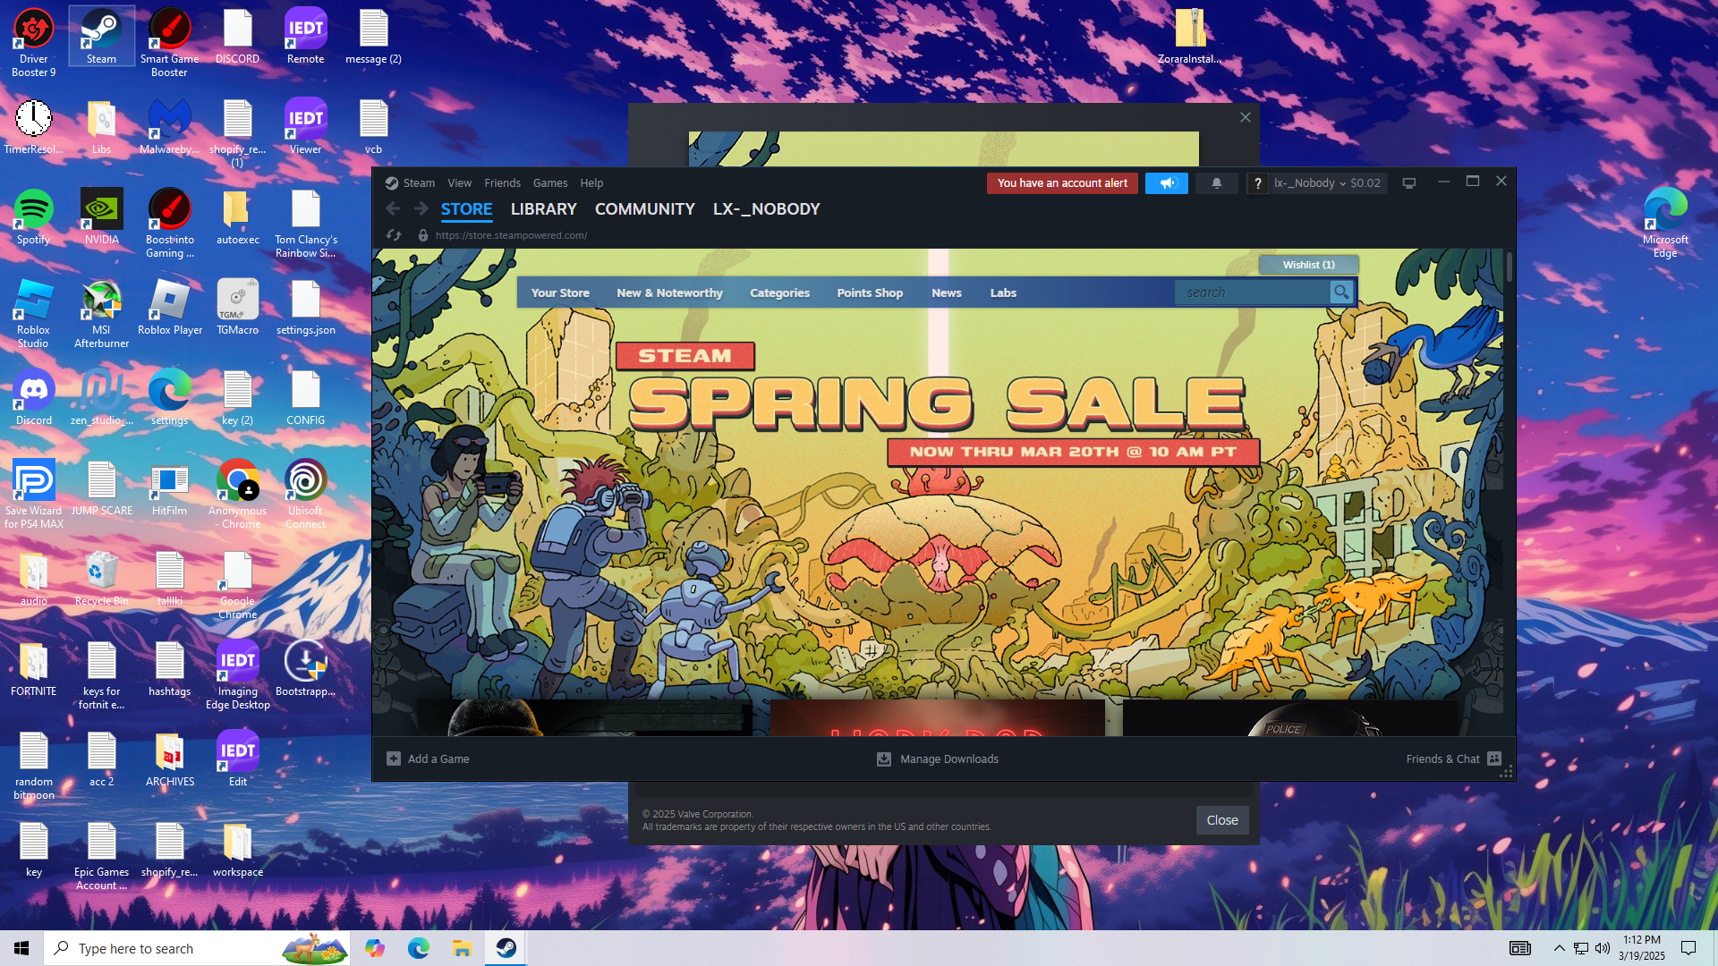Open the notifications bell
Image resolution: width=1718 pixels, height=966 pixels.
point(1216,183)
